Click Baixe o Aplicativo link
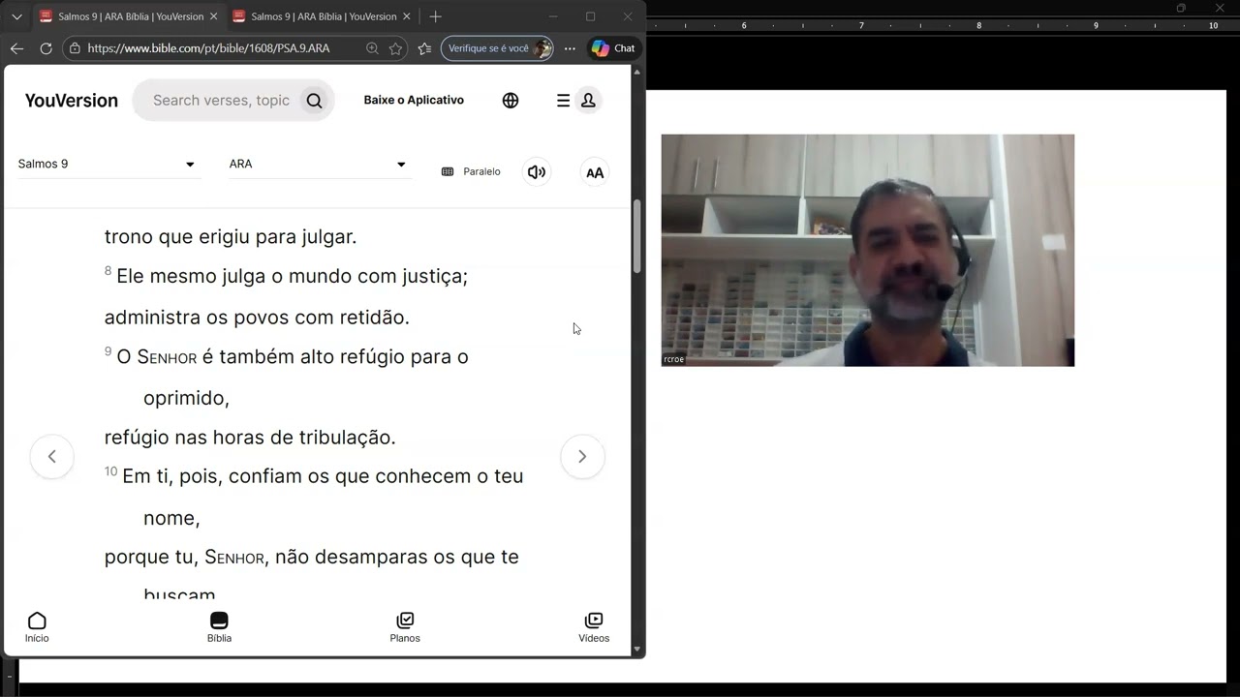 tap(414, 100)
